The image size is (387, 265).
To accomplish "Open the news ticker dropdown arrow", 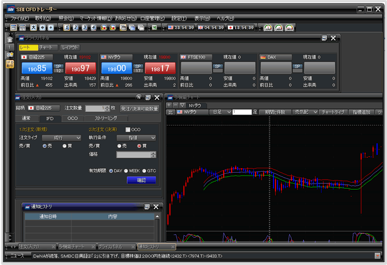I will click(x=378, y=256).
